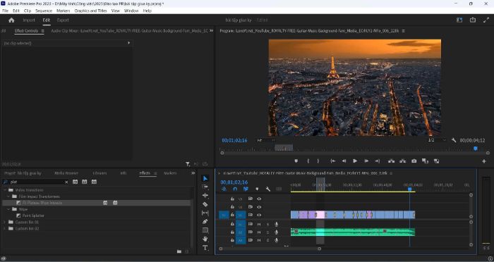The width and height of the screenshot is (494, 262).
Task: Toggle lock on V1 track
Action: [x=232, y=215]
